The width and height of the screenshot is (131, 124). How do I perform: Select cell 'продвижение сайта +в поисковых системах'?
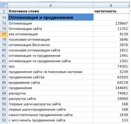pyautogui.click(x=51, y=72)
